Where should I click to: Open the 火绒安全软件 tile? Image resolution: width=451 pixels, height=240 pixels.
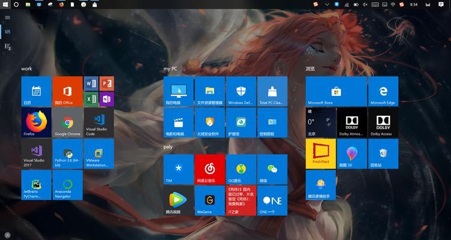point(210,122)
